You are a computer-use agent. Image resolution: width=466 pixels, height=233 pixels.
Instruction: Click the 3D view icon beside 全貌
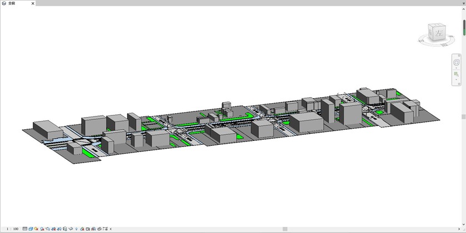point(4,3)
